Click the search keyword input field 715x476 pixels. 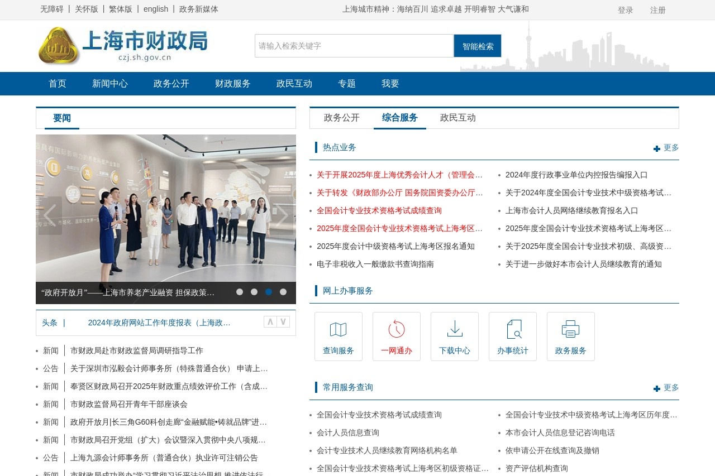[353, 46]
